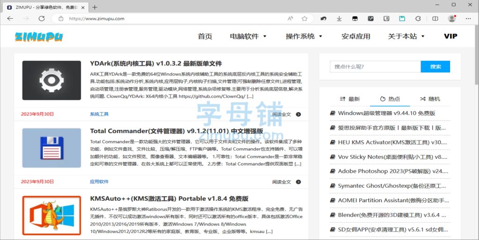
Task: Open HEU KMS Activator sidebar link
Action: pos(392,142)
